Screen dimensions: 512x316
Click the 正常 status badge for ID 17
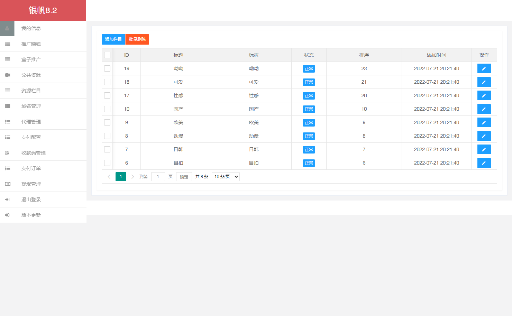[309, 96]
